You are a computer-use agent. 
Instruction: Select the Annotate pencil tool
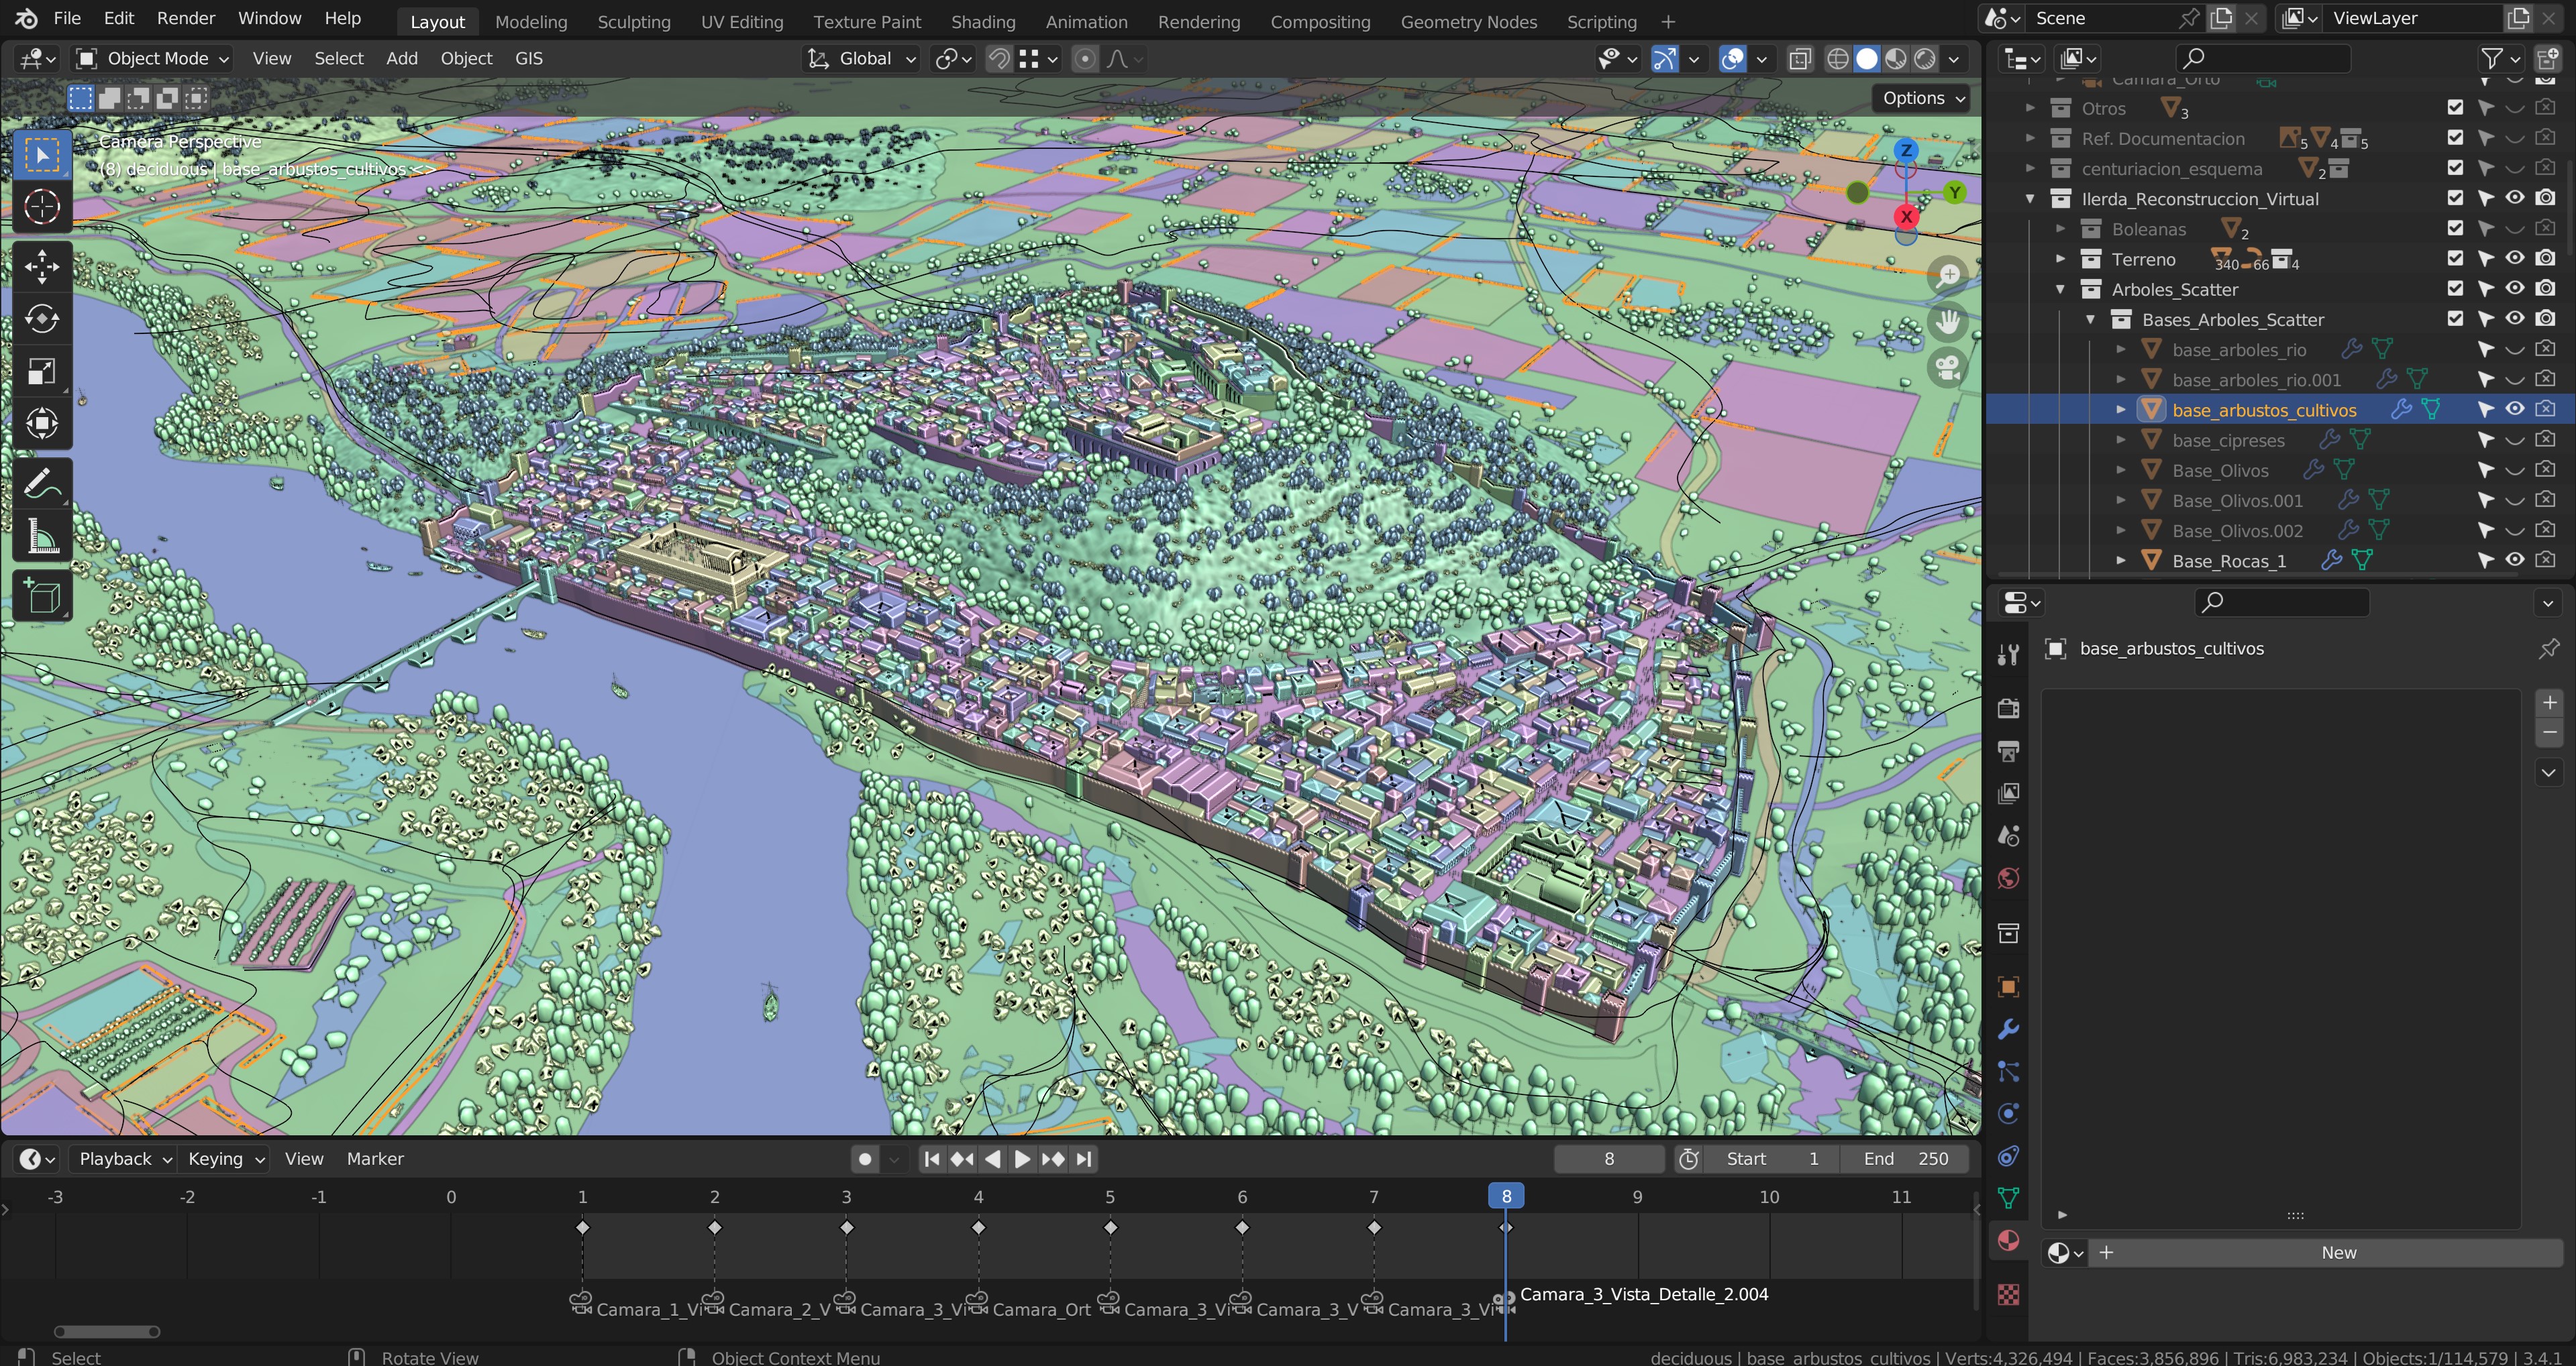pyautogui.click(x=41, y=485)
